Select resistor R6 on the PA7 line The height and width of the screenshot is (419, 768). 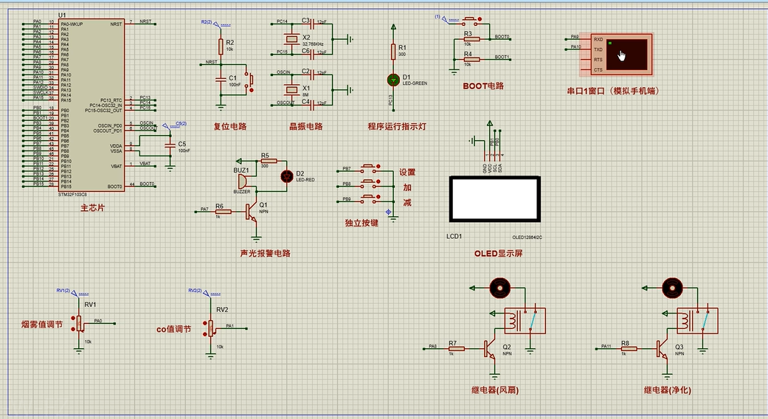[223, 212]
